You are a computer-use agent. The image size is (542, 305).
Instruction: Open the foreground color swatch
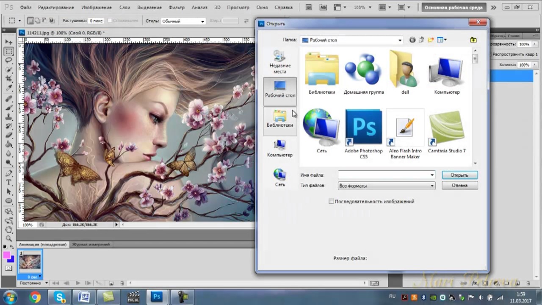tap(7, 255)
